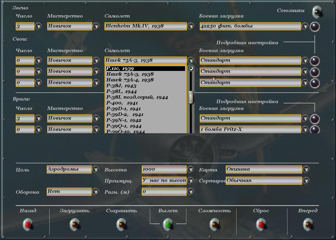
Task: Expand the Звено Мастерство dropdown arrow
Action: (x=96, y=26)
